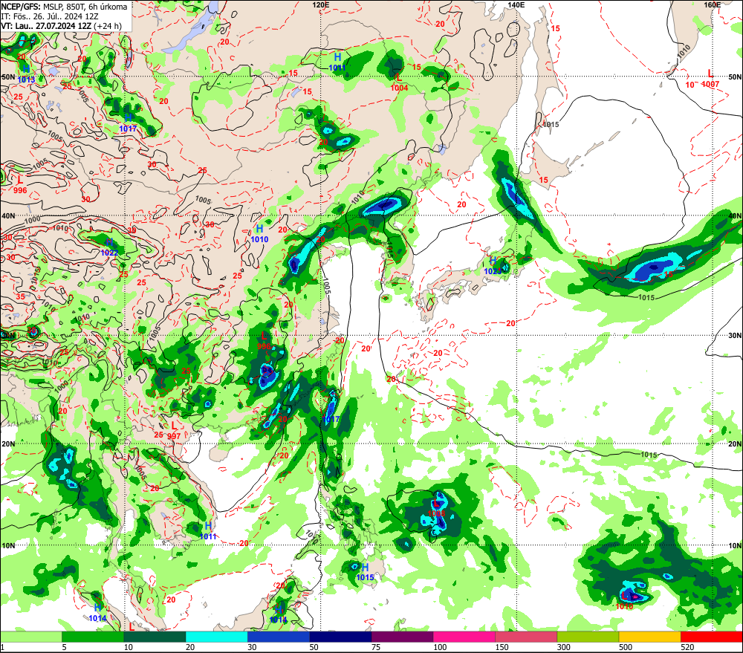Select the blue 30–50 legend swatch
743x653 pixels.
pyautogui.click(x=278, y=637)
